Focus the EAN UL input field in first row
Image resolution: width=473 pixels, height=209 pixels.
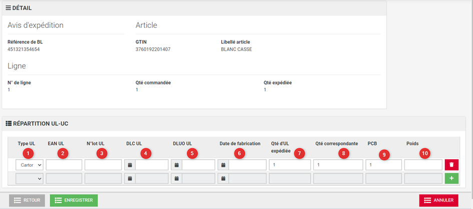coord(64,165)
